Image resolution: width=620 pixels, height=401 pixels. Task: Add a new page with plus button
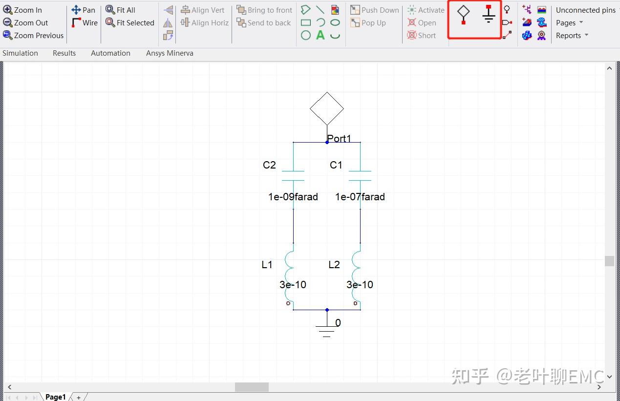point(79,397)
